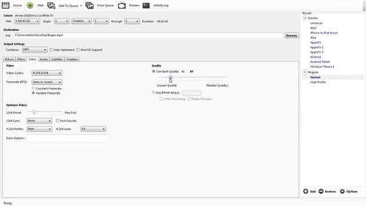Viewport: 366px width, 206px height.
Task: Open the Framerate (FPS) dropdown
Action: point(47,82)
